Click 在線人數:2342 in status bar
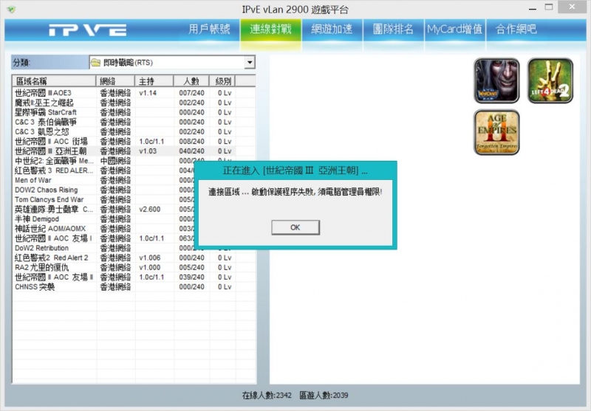 267,396
